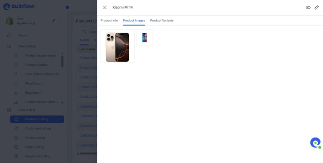Click the my dev shop store name
This screenshot has width=323, height=163.
click(26, 23)
